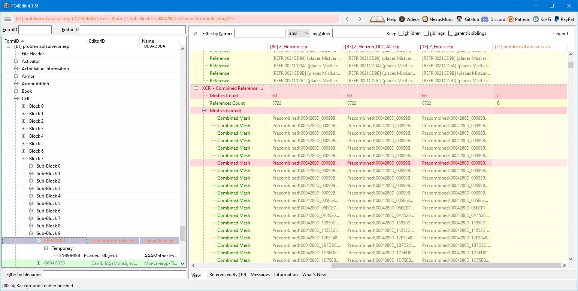Open the GitHub icon link

click(460, 19)
